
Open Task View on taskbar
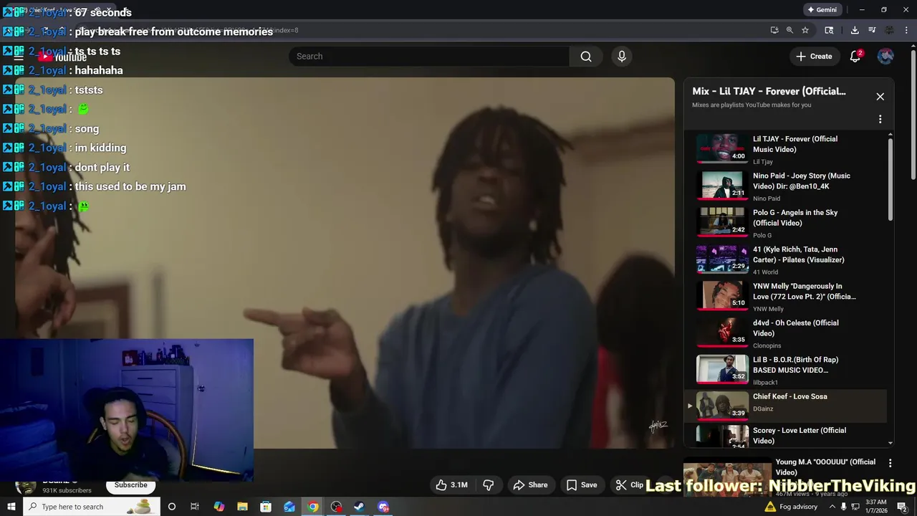[x=194, y=507]
